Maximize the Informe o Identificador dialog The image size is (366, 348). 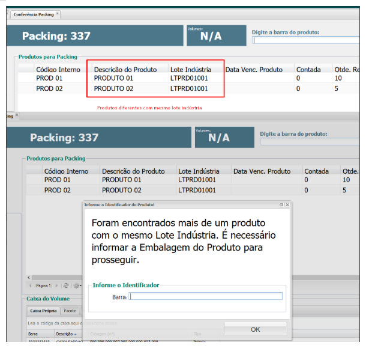click(x=281, y=204)
